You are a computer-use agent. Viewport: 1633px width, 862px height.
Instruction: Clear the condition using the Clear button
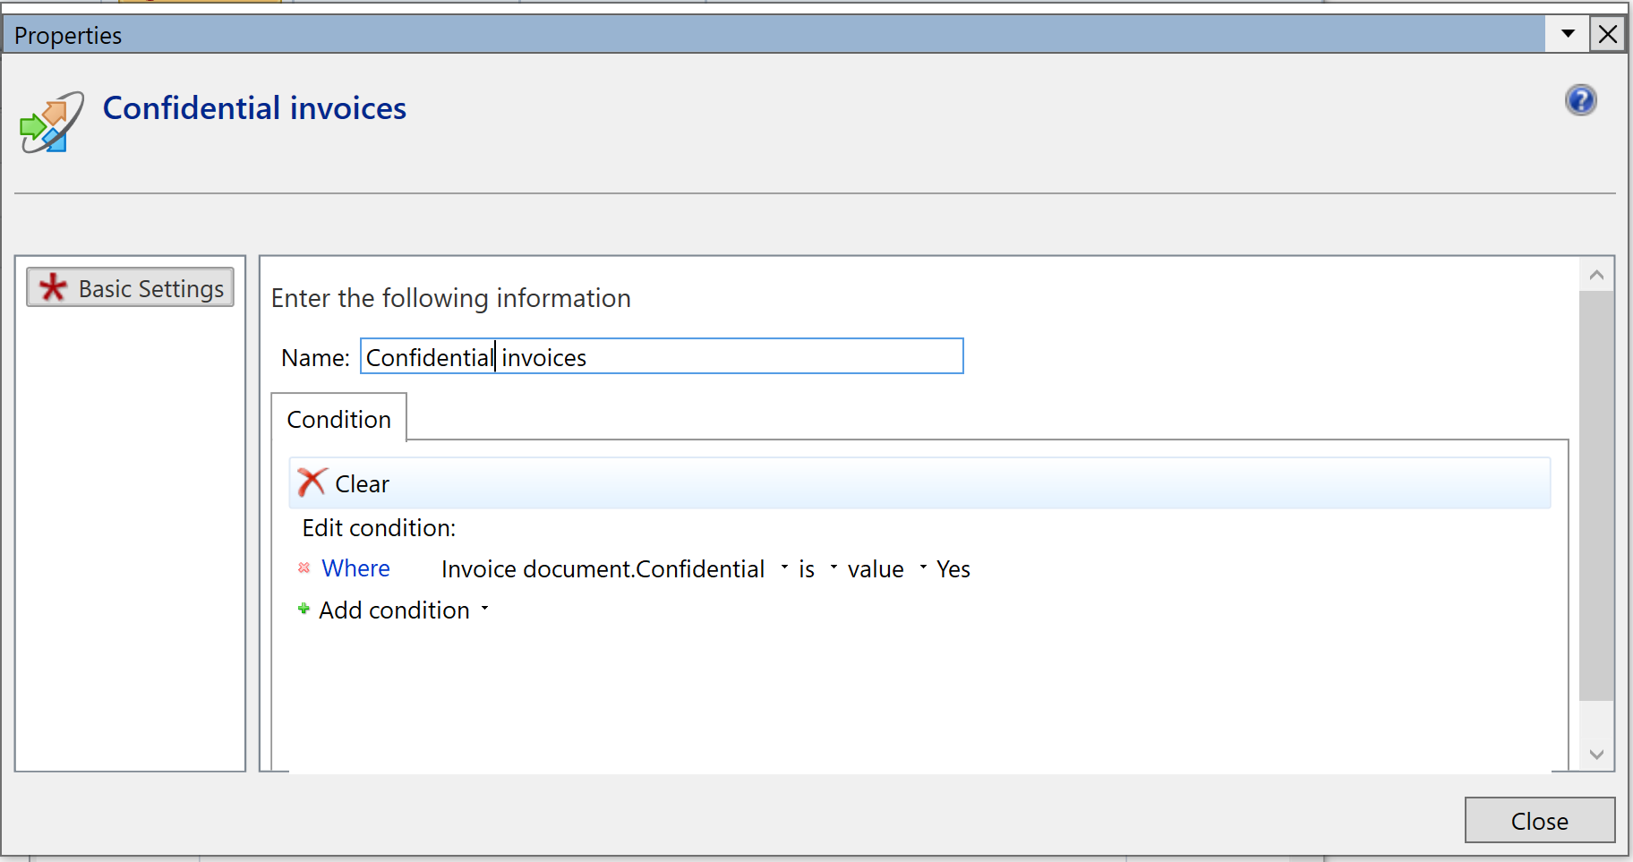coord(344,483)
